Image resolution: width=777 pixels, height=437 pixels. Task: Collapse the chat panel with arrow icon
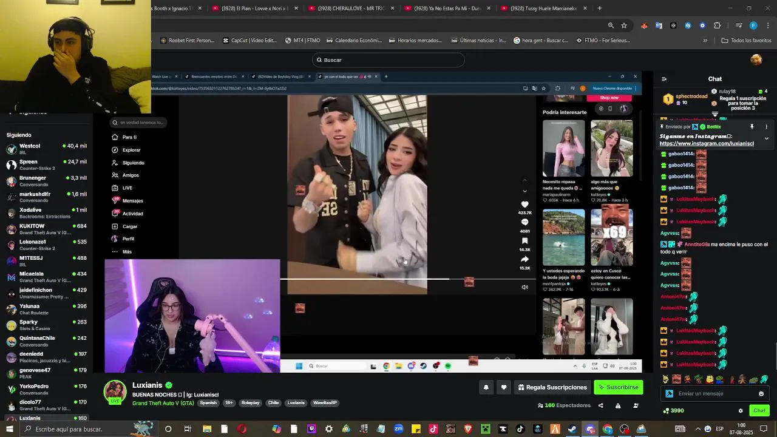point(663,79)
